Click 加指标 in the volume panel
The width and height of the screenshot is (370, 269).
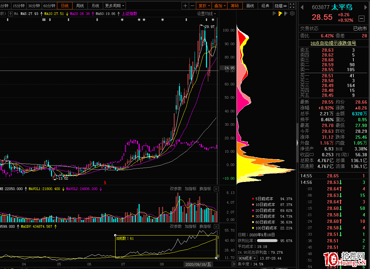point(190,189)
